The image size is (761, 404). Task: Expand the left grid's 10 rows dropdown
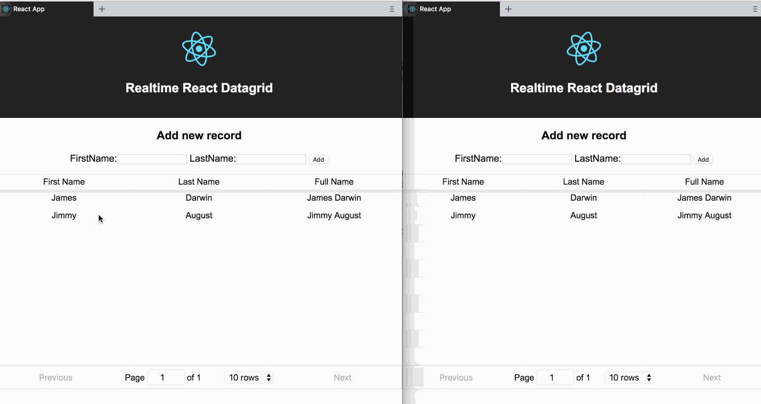(x=249, y=377)
